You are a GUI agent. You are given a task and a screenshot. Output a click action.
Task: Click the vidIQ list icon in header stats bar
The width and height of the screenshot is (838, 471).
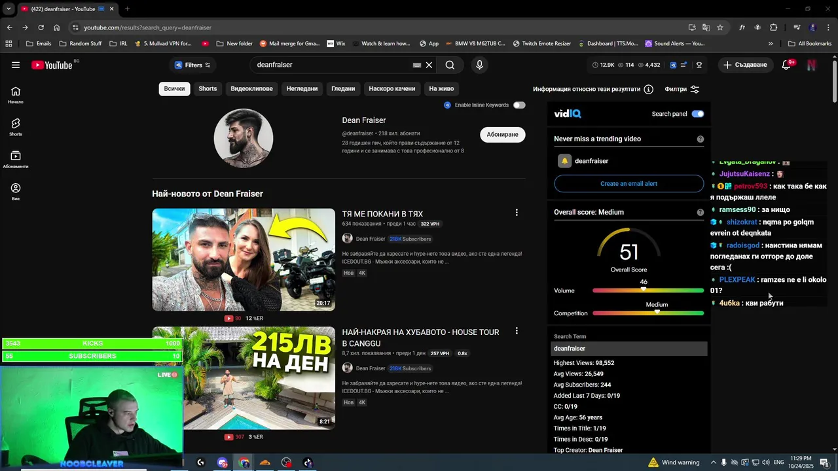point(684,65)
